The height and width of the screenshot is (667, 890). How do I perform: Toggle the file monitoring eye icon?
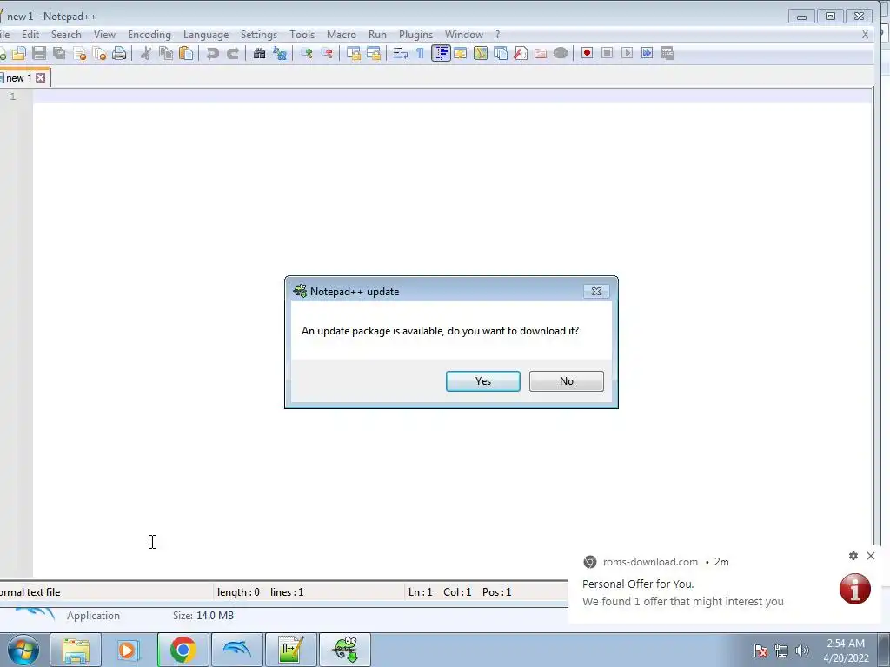pyautogui.click(x=561, y=53)
